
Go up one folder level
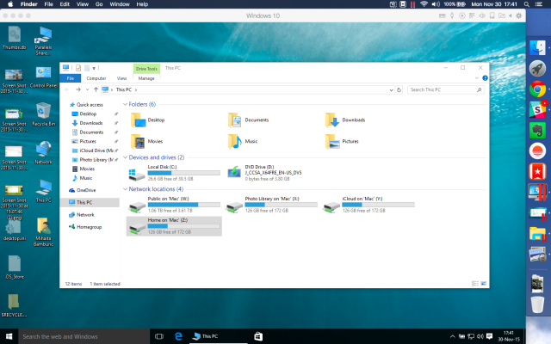(x=96, y=89)
